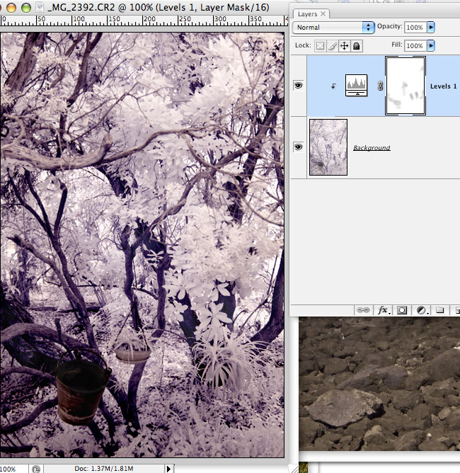Hide the Levels 1 layer
The image size is (460, 473).
pos(299,86)
